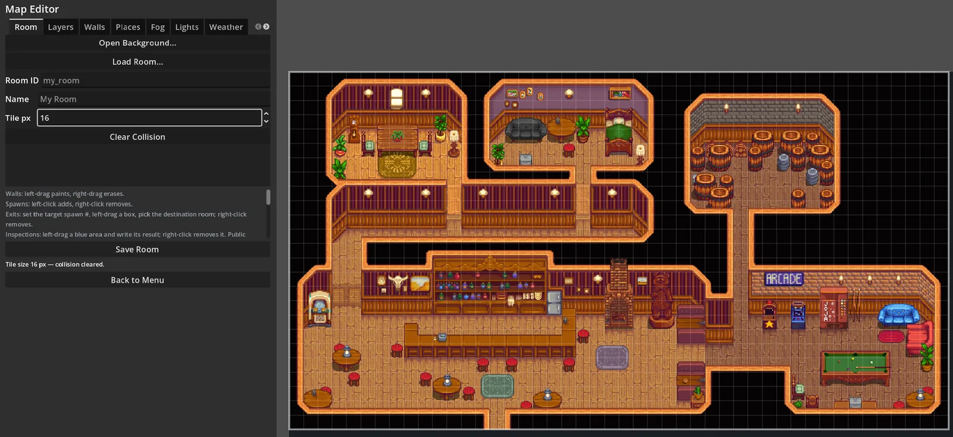Click the jukebox on the map
The image size is (953, 437).
coord(319,308)
